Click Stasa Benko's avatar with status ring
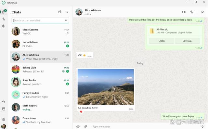This screenshot has width=208, height=129. pos(16,82)
